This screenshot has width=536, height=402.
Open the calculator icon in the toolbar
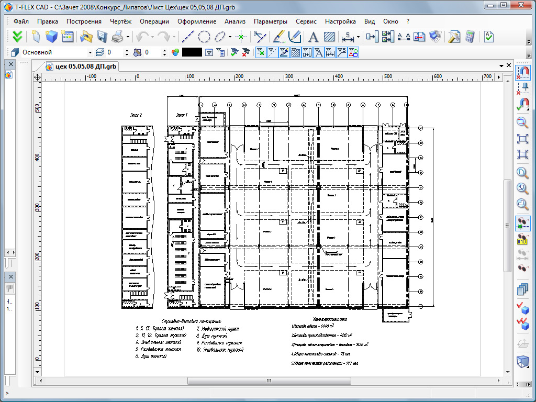(470, 37)
